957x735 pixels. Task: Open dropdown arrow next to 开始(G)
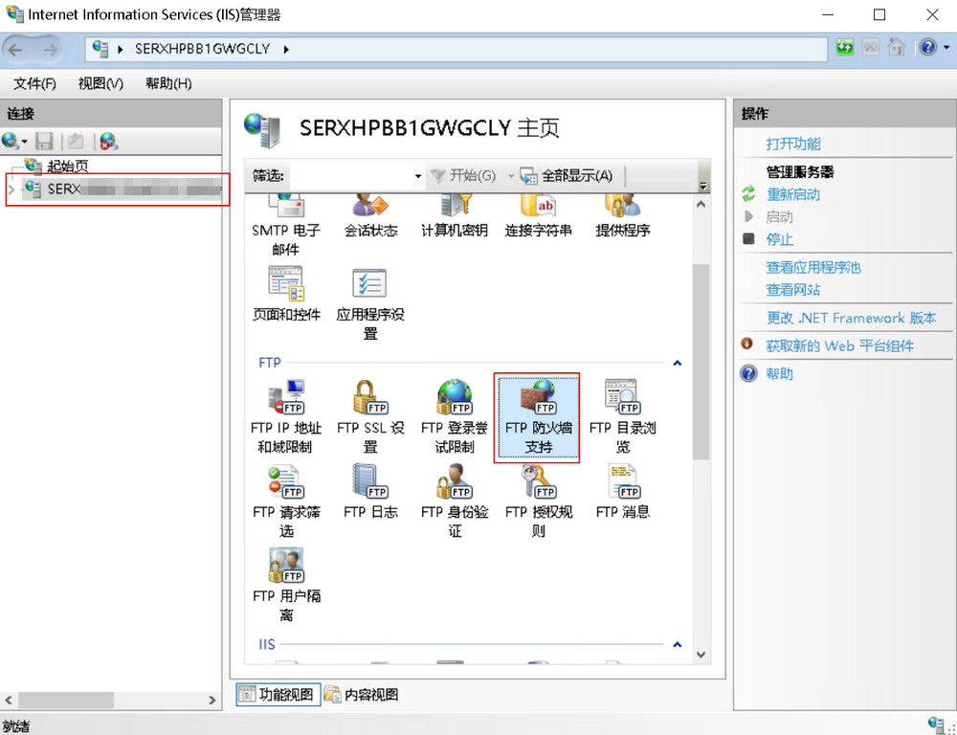511,176
